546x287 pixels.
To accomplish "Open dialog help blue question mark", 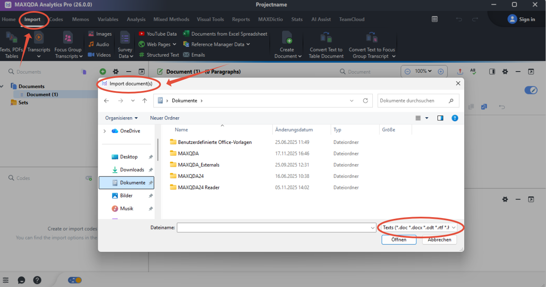I will (455, 118).
